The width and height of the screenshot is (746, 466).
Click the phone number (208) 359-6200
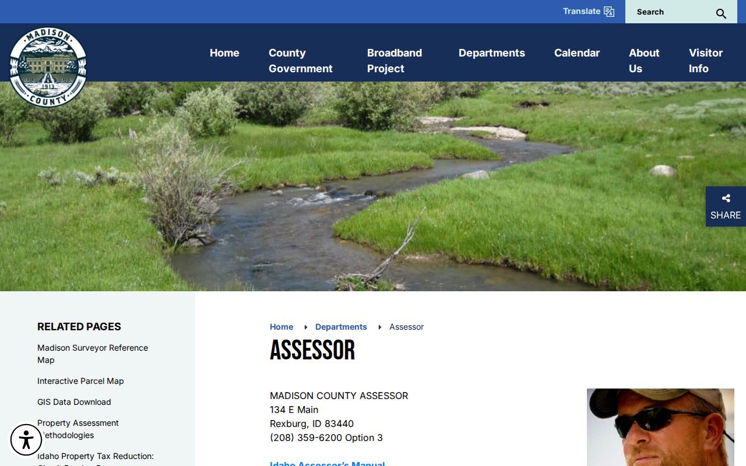tap(306, 437)
